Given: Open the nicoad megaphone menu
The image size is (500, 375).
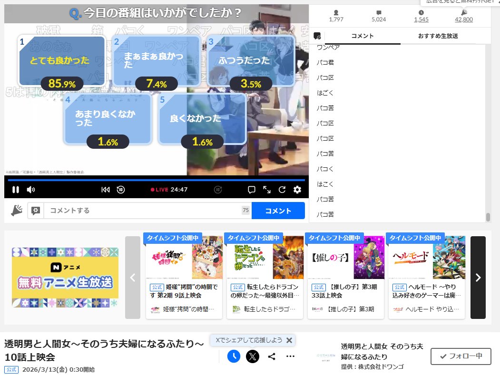Looking at the screenshot, I should click(x=16, y=211).
